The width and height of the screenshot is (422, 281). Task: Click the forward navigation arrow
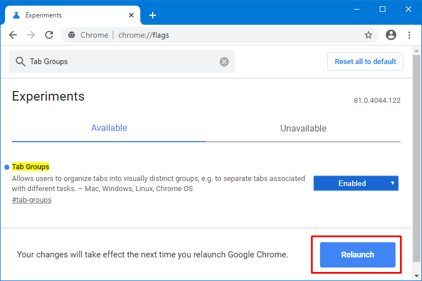(x=31, y=35)
